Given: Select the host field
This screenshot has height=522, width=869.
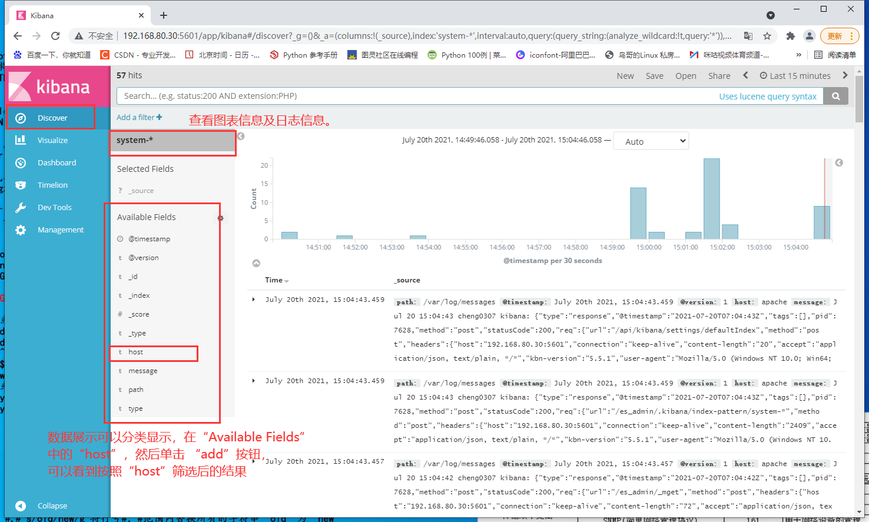Looking at the screenshot, I should coord(136,352).
